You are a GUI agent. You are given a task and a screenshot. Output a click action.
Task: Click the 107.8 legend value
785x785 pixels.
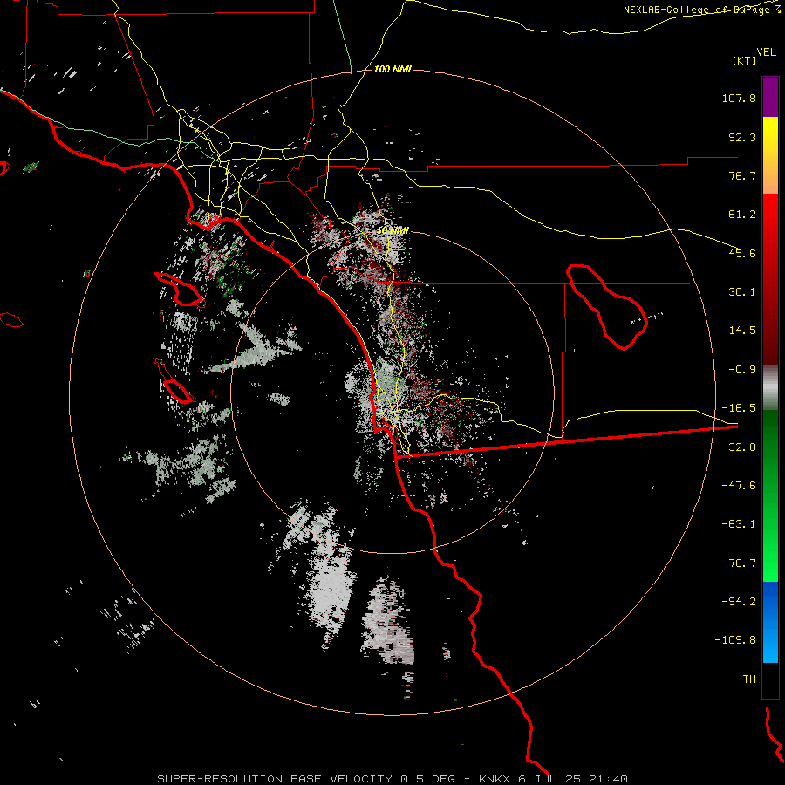coord(739,98)
